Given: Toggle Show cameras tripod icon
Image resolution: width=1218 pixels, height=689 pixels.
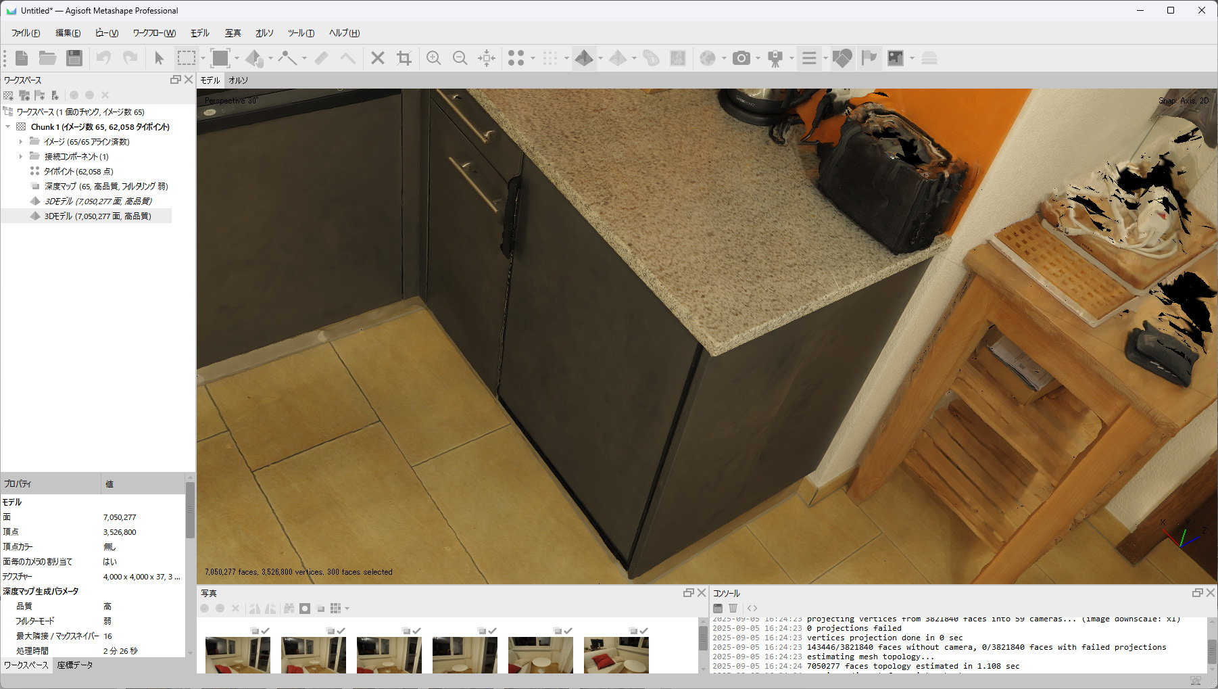Looking at the screenshot, I should 775,58.
